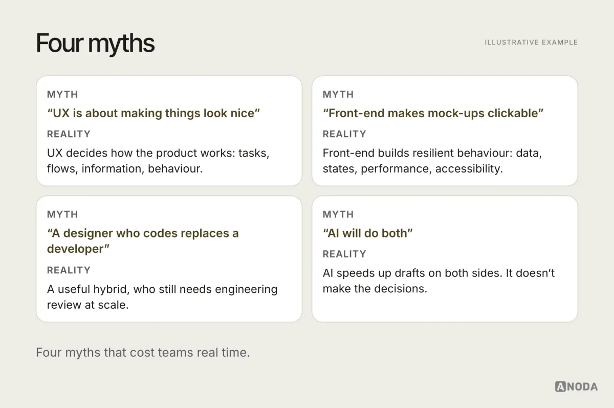Click the REALITY label in the UX card
The image size is (614, 408).
(x=69, y=134)
